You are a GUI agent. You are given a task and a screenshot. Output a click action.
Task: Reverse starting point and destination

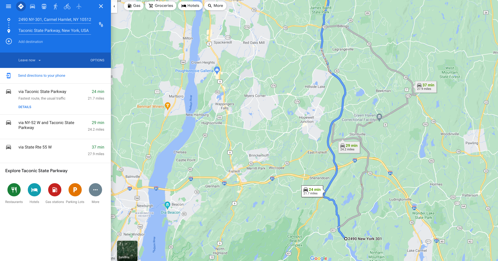[101, 24]
